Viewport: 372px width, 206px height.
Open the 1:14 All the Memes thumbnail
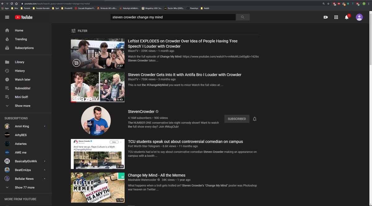(x=98, y=188)
